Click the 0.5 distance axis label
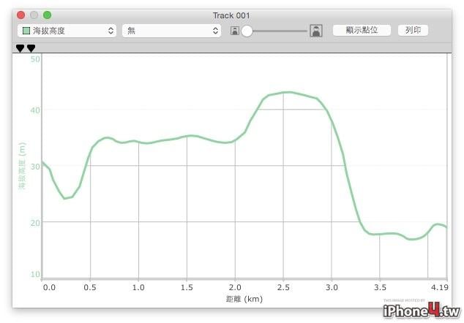The height and width of the screenshot is (323, 464). pyautogui.click(x=90, y=287)
